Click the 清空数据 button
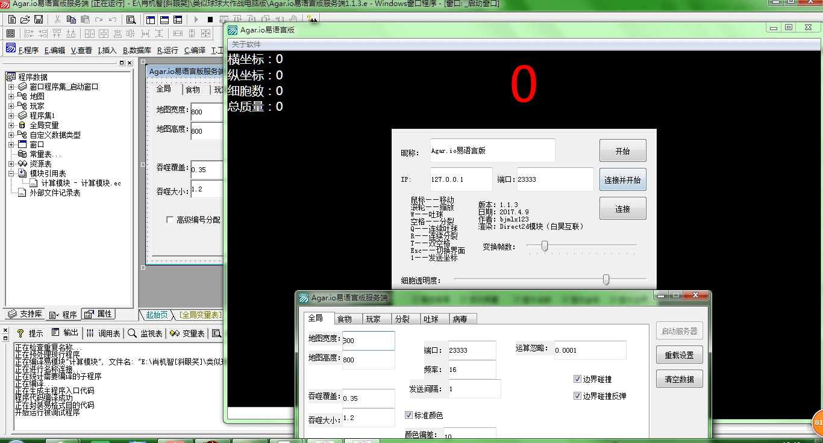 (x=679, y=379)
